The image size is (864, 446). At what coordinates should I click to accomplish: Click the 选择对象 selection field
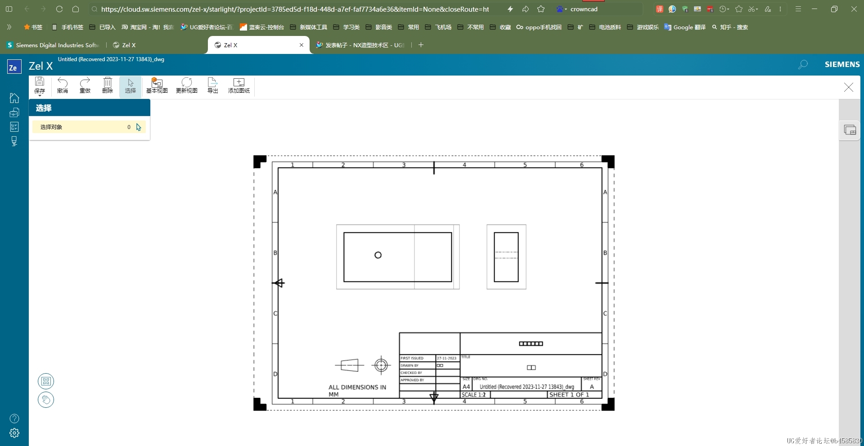click(89, 127)
